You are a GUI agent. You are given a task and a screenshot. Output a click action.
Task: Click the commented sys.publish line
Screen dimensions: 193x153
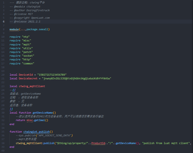pos(44,135)
